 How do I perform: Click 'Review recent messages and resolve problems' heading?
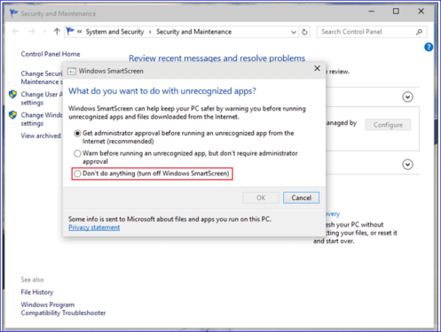click(217, 58)
